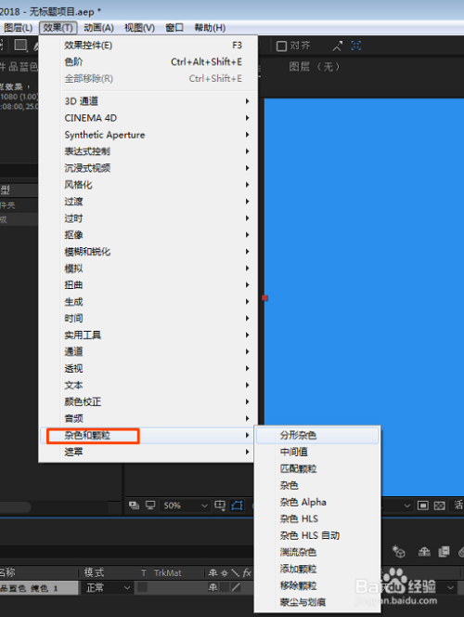Expand the Synthetic Aperture submenu

[x=148, y=135]
